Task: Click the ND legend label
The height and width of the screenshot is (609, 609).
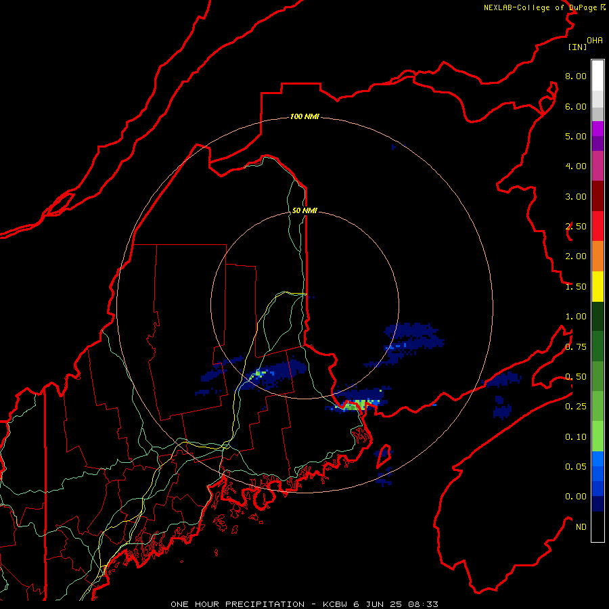Action: coord(581,527)
